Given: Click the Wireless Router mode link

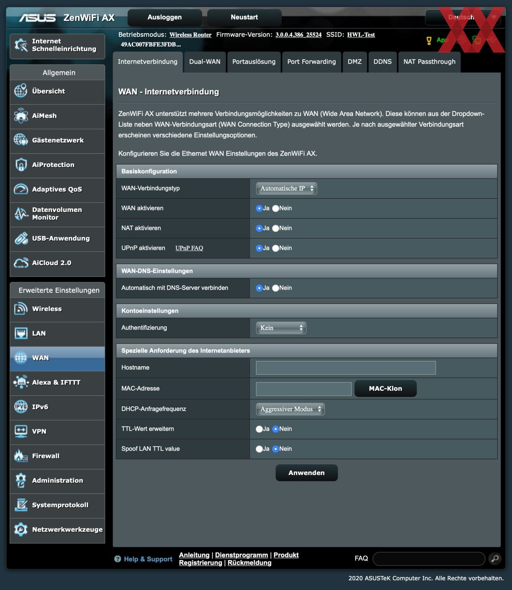Looking at the screenshot, I should (x=190, y=35).
